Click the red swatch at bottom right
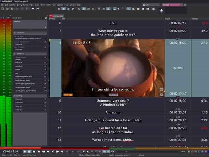The width and height of the screenshot is (209, 157). point(192,152)
